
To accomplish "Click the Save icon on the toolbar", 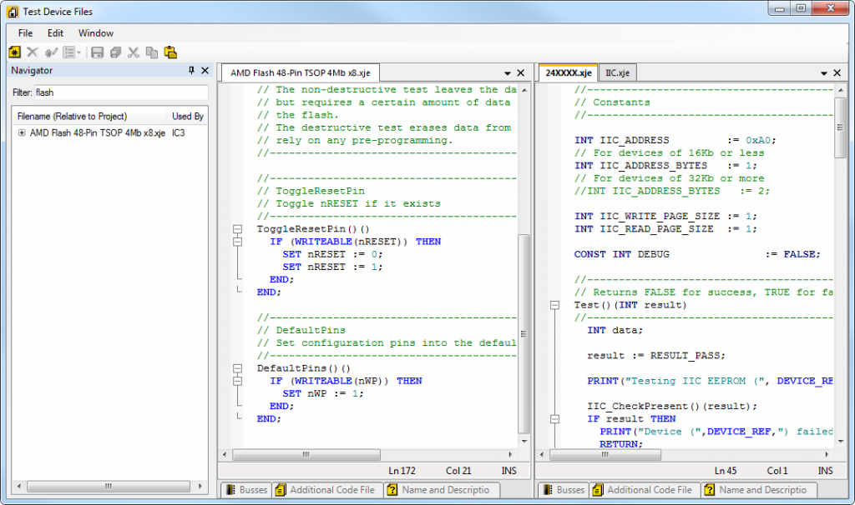I will click(96, 52).
